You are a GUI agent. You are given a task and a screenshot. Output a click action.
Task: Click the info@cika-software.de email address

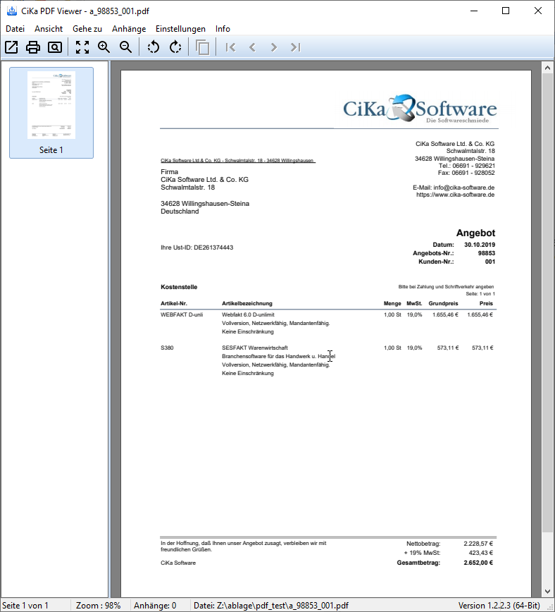point(463,188)
